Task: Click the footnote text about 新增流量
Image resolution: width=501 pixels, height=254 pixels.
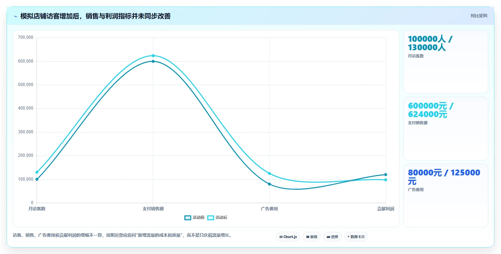Action: (122, 235)
